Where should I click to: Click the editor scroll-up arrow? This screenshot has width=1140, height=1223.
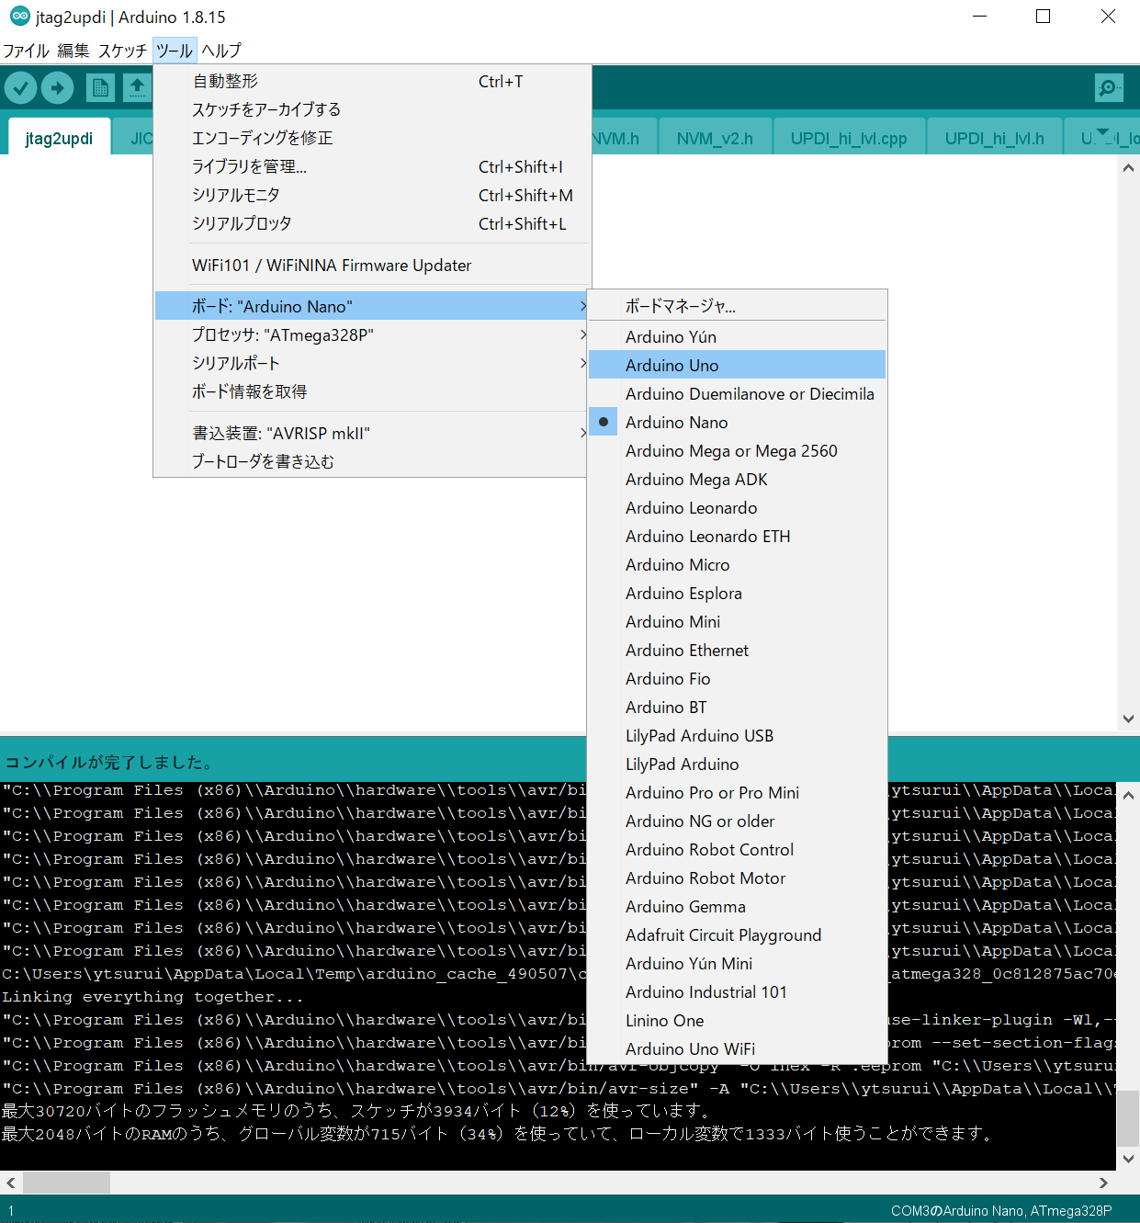[1128, 168]
